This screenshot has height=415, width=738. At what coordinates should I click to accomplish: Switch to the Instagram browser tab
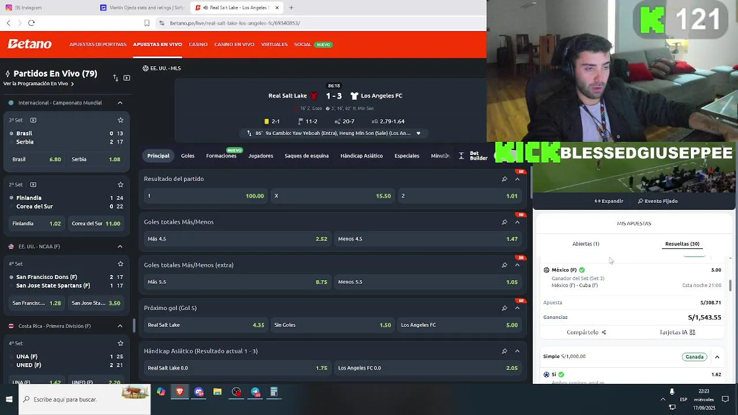tap(46, 7)
